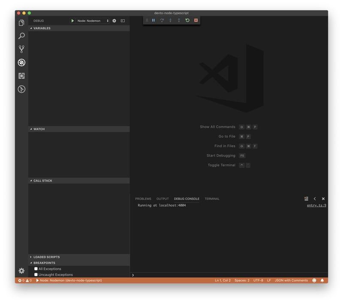Click the DEBUG sidebar title
343x303 pixels.
tap(39, 21)
